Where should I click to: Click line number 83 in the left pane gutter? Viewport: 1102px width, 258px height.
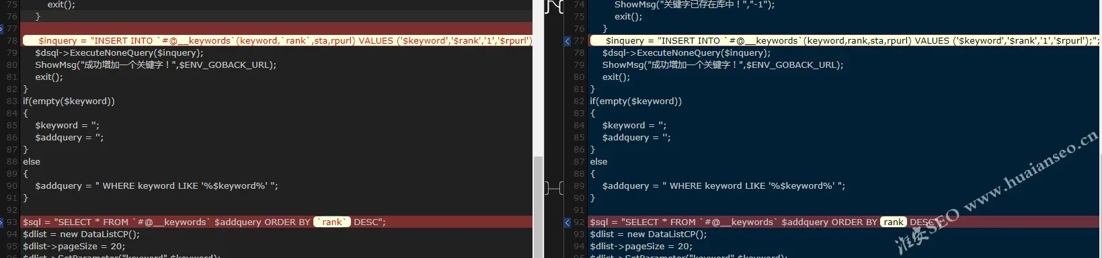[x=12, y=101]
